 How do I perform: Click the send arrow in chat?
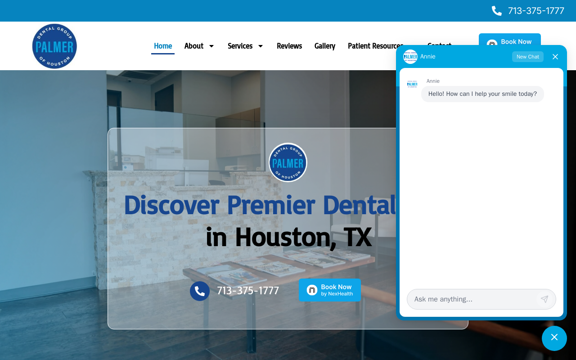[544, 299]
